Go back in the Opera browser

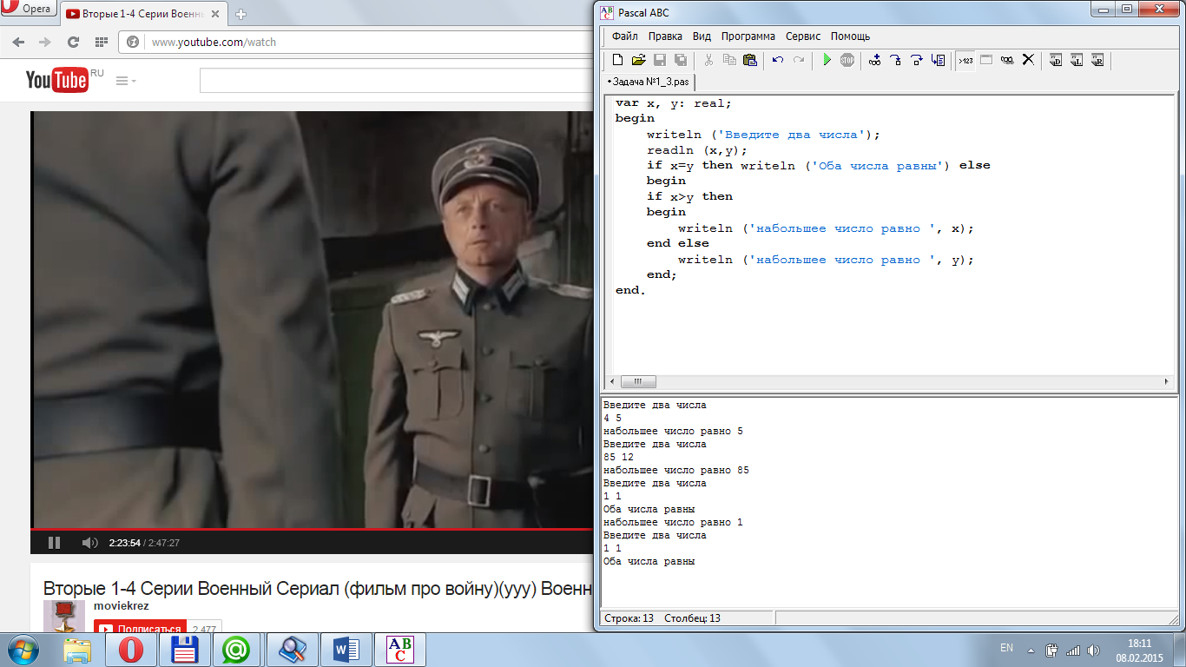click(18, 42)
